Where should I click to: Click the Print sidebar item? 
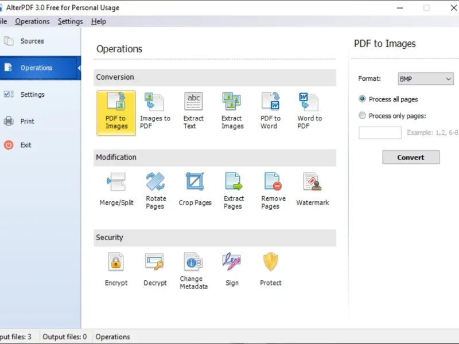40,121
